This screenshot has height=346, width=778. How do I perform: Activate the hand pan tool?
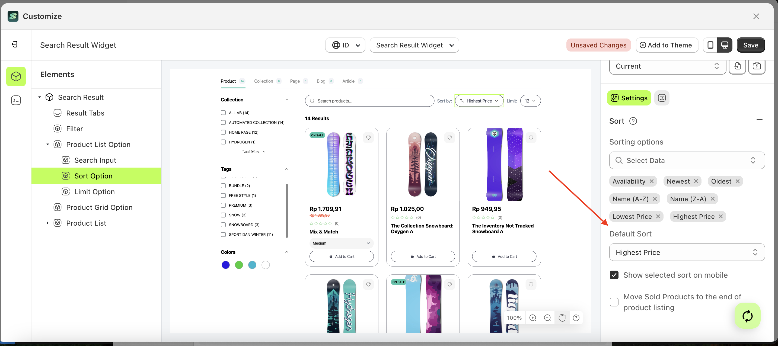[562, 318]
